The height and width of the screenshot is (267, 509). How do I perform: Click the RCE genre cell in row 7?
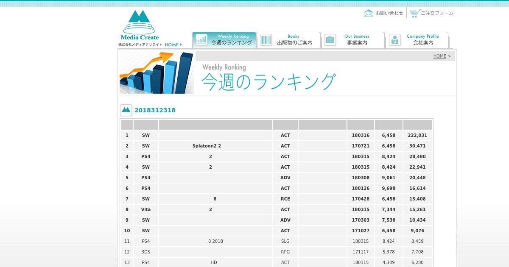click(x=285, y=199)
